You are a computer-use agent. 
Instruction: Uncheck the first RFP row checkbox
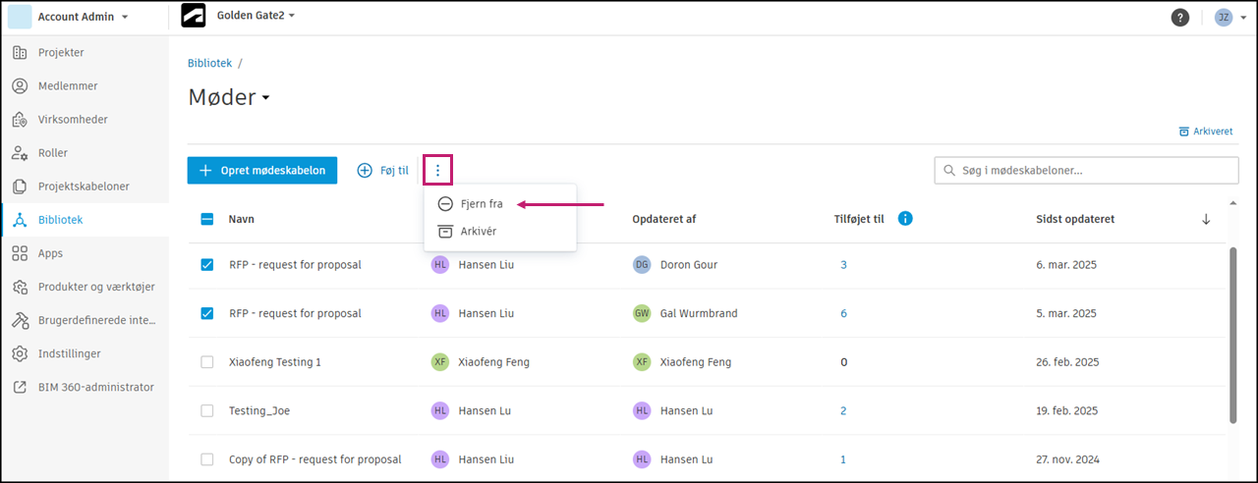pos(207,265)
